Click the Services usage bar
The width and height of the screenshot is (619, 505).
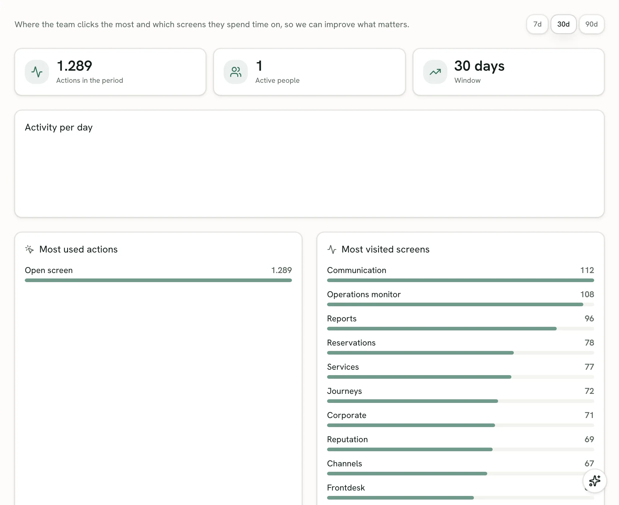(461, 377)
